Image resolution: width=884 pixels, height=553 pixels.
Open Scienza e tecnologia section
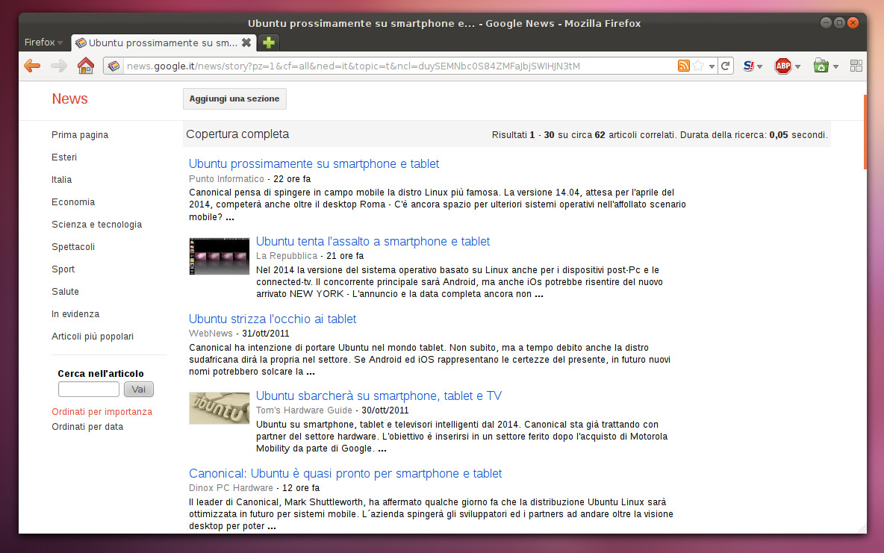[x=97, y=225]
